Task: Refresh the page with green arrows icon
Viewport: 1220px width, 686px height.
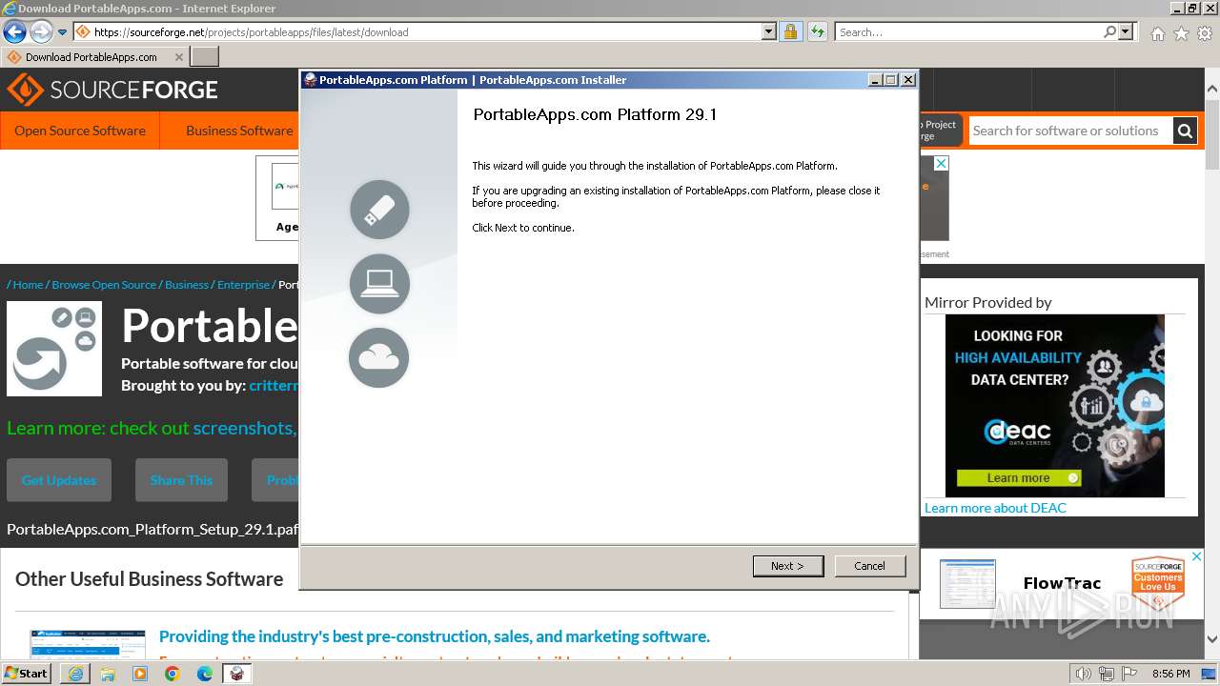Action: (817, 31)
